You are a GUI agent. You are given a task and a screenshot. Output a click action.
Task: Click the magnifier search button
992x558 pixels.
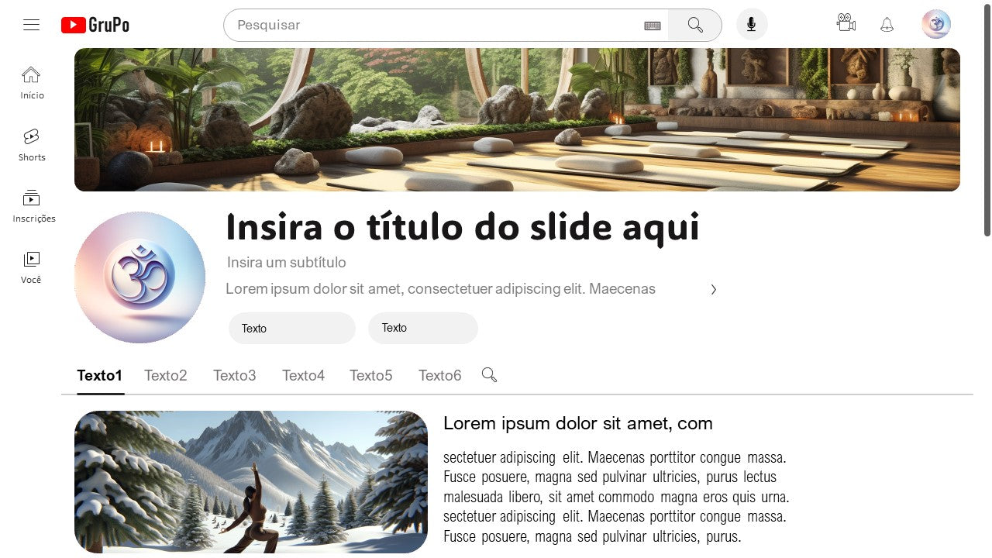pyautogui.click(x=695, y=25)
